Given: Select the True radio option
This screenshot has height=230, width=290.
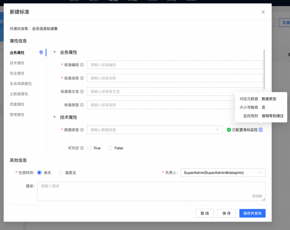Looking at the screenshot, I should coord(89,148).
